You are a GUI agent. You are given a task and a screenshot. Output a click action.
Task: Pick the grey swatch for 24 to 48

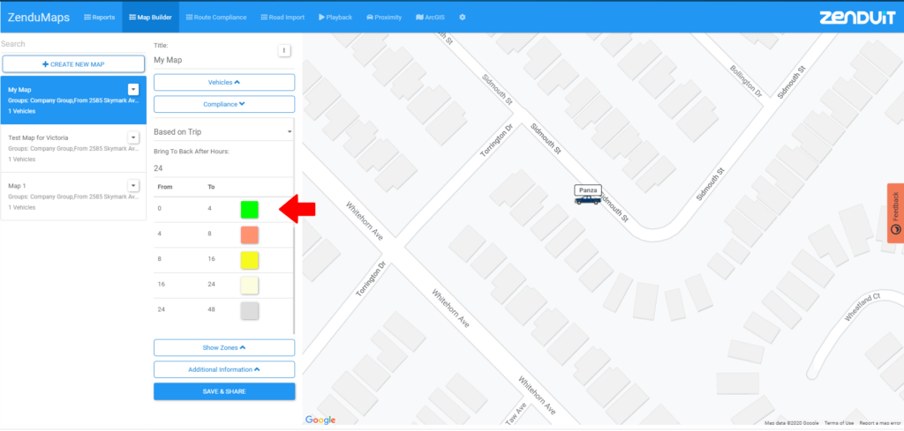point(249,311)
